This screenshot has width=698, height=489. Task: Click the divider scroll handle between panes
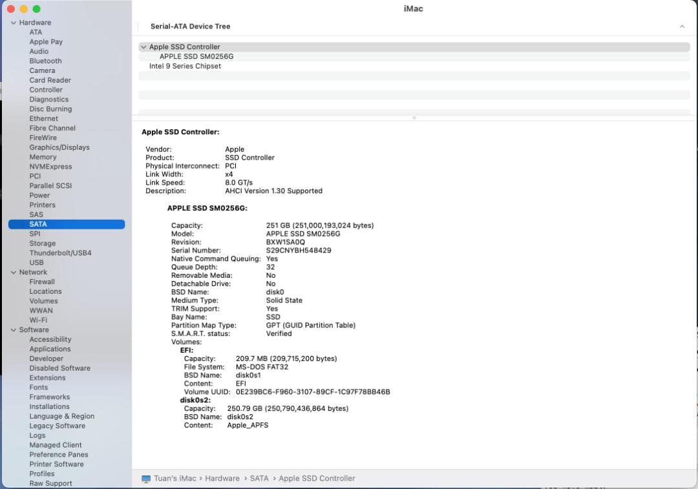[413, 118]
